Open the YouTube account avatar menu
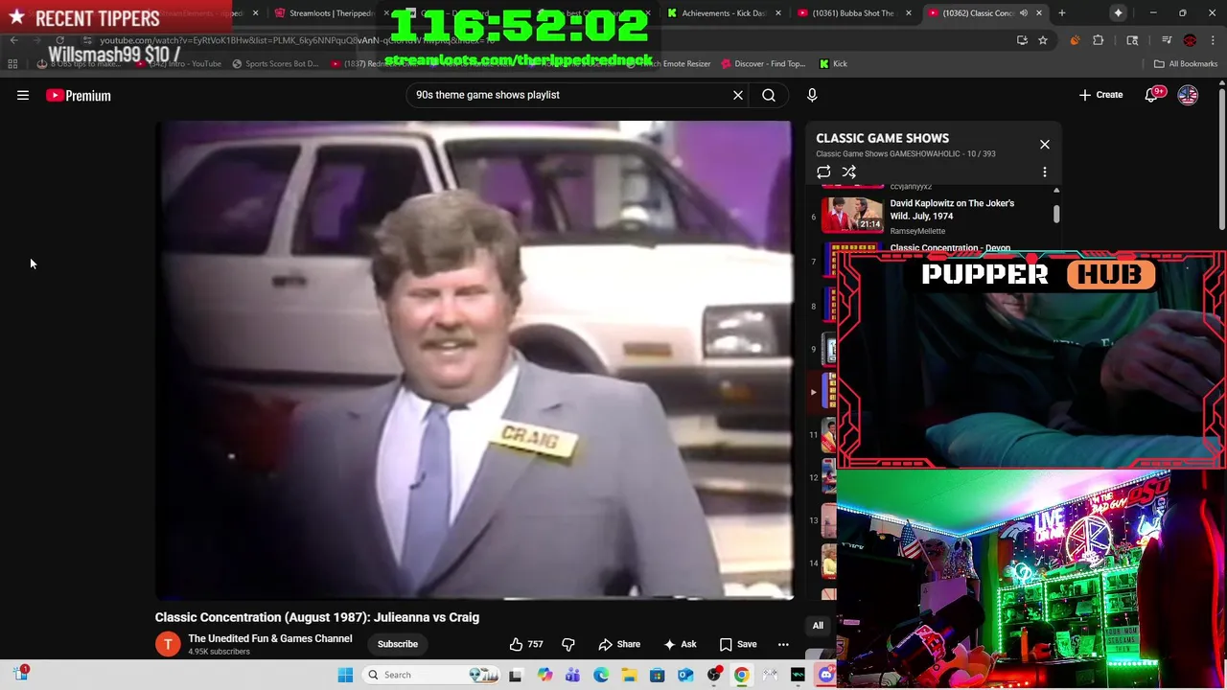 pos(1188,95)
